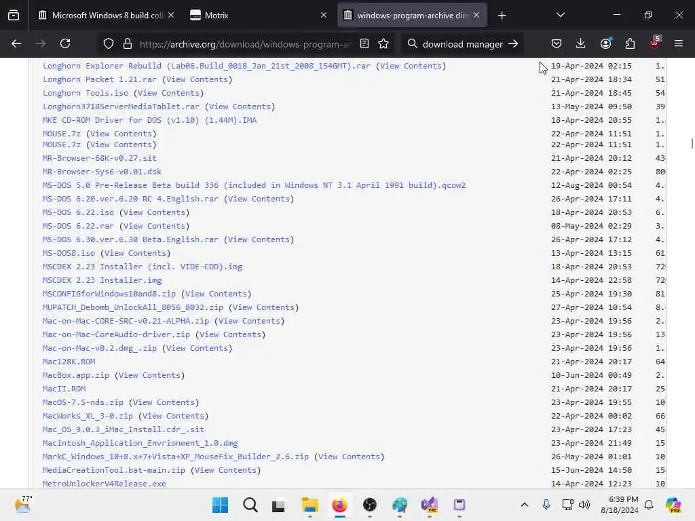Click page vertical scrollbar thumb
Image resolution: width=695 pixels, height=521 pixels.
(x=692, y=144)
